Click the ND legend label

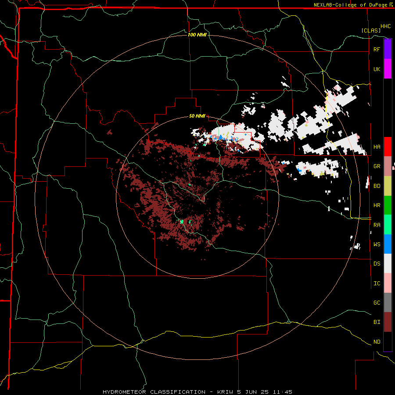[x=377, y=342]
